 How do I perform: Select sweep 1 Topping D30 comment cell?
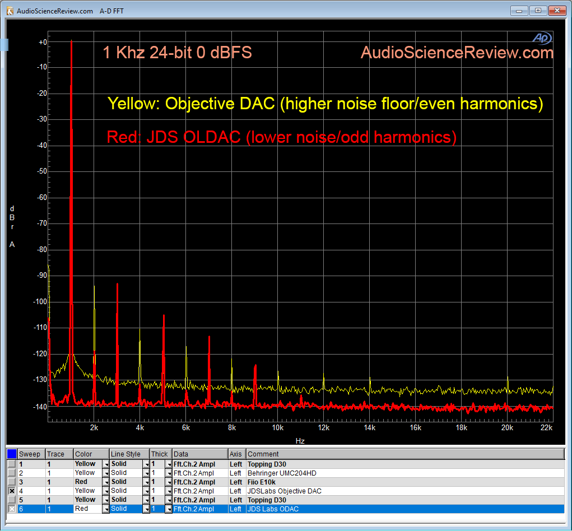coord(405,464)
